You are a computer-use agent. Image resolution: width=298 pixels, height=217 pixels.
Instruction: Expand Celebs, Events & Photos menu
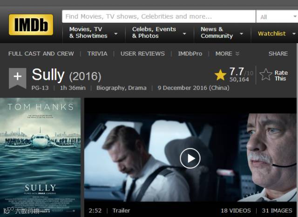tap(159, 33)
